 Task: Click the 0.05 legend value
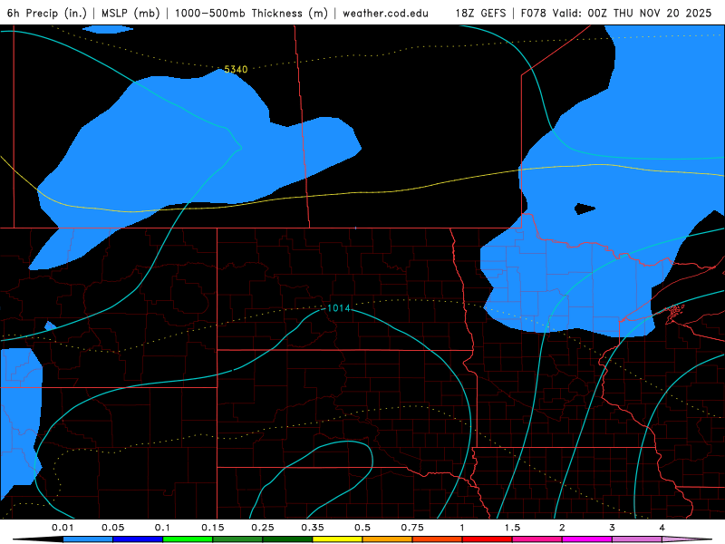[x=112, y=528]
